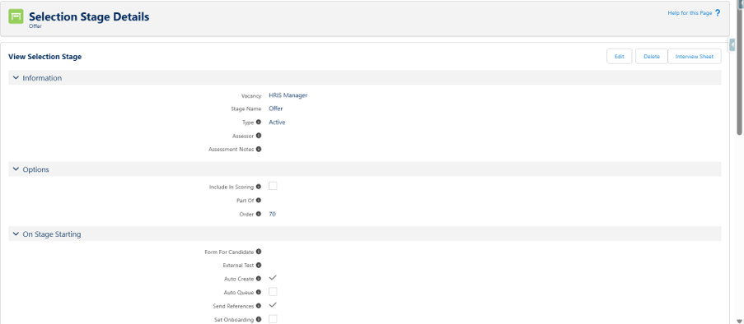Collapse the sidebar panel handle
Viewport: 744px width, 324px height.
click(x=732, y=45)
